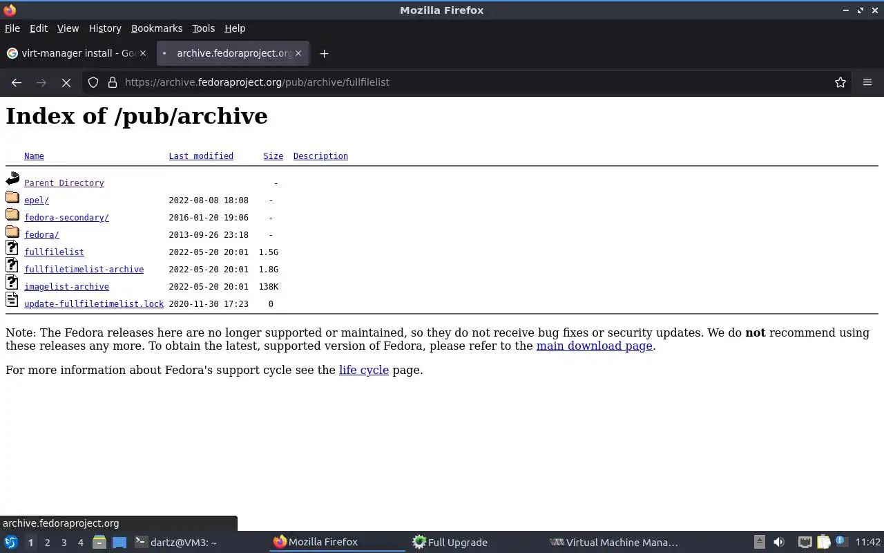Open the Firefox hamburger application menu
The height and width of the screenshot is (553, 884).
[x=867, y=82]
